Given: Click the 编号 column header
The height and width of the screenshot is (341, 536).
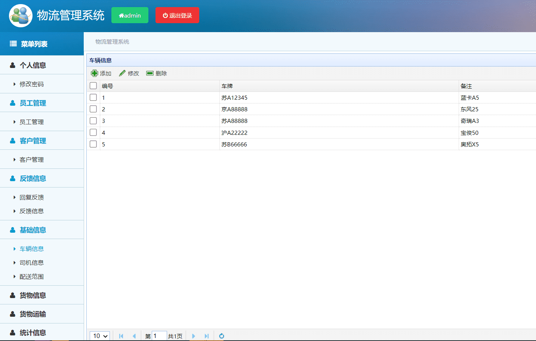Looking at the screenshot, I should (x=160, y=86).
